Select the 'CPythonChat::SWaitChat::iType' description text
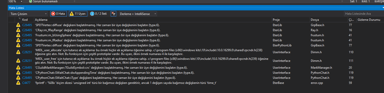 coord(105,78)
